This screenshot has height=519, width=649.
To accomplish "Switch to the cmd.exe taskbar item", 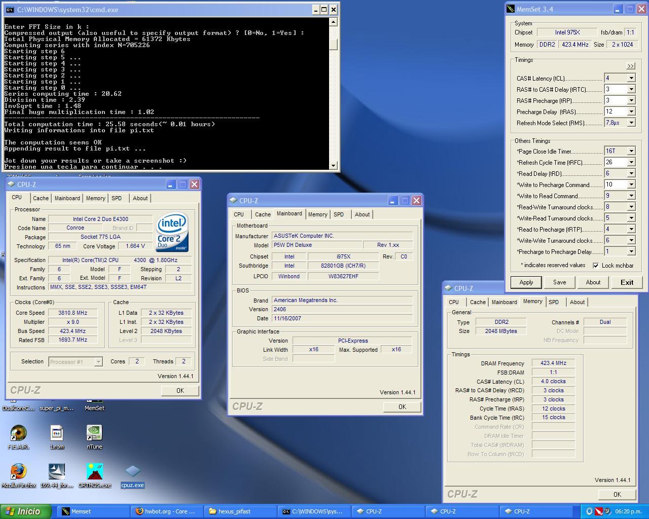I will pyautogui.click(x=314, y=511).
